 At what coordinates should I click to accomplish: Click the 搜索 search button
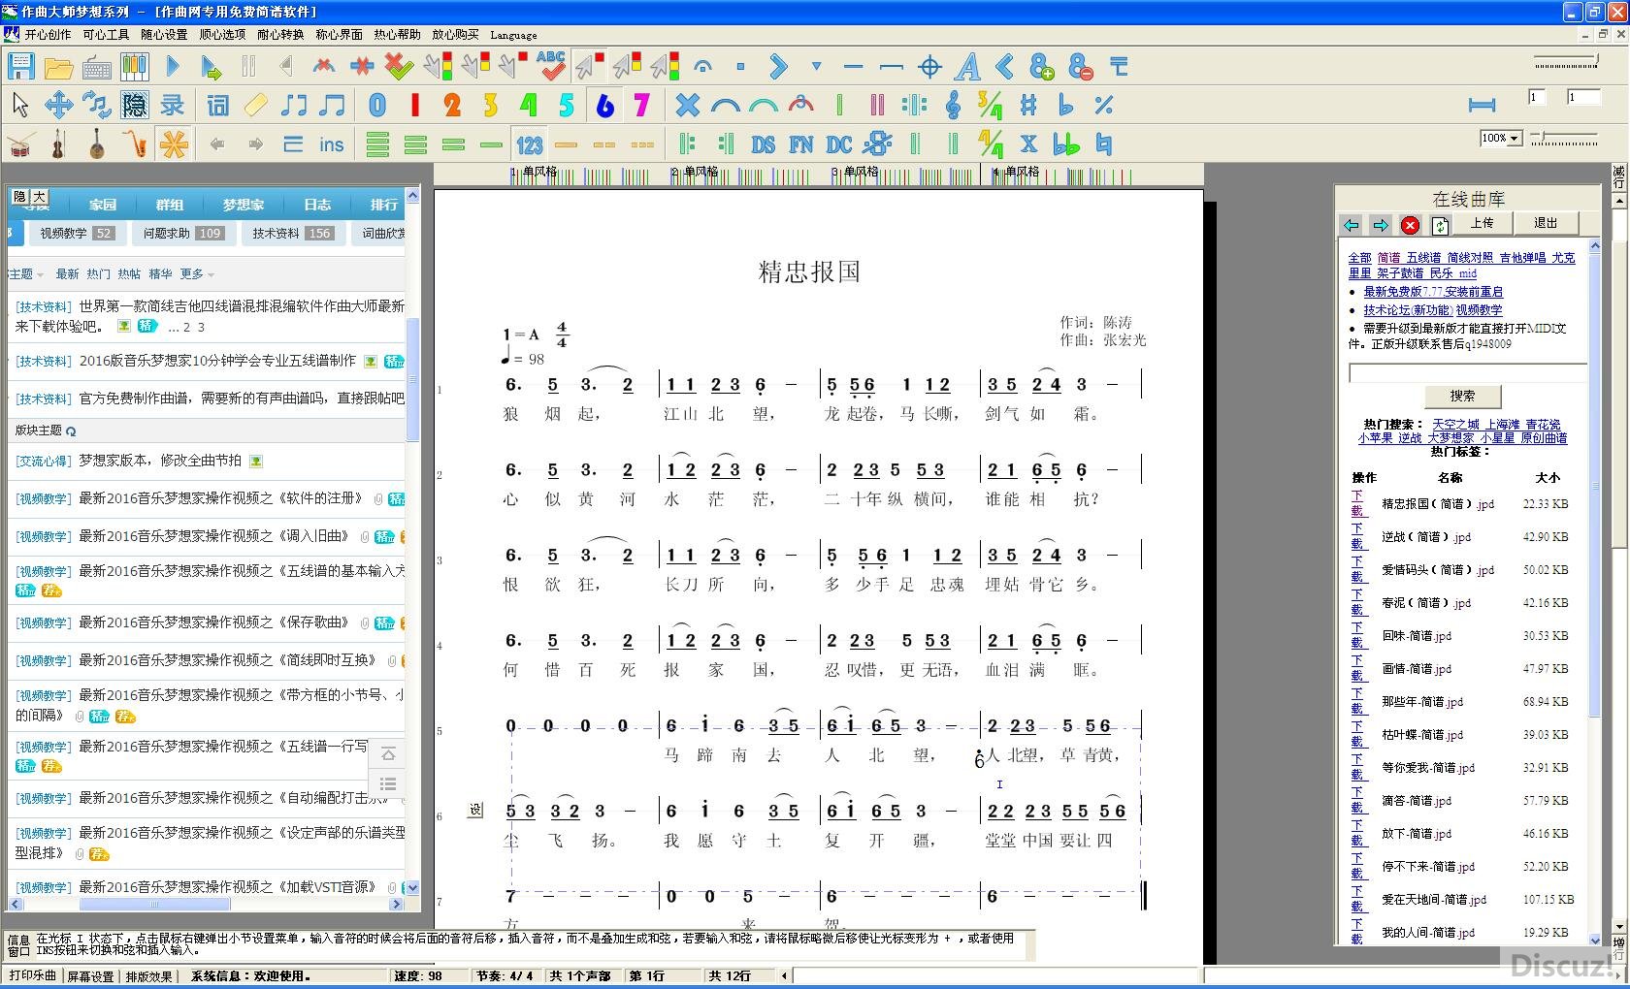(1462, 396)
